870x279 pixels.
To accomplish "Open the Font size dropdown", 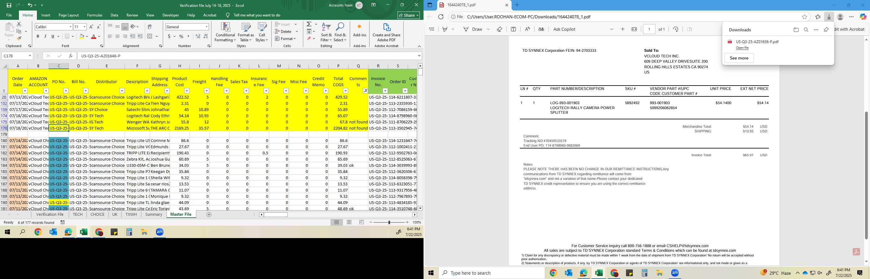I will 84,27.
